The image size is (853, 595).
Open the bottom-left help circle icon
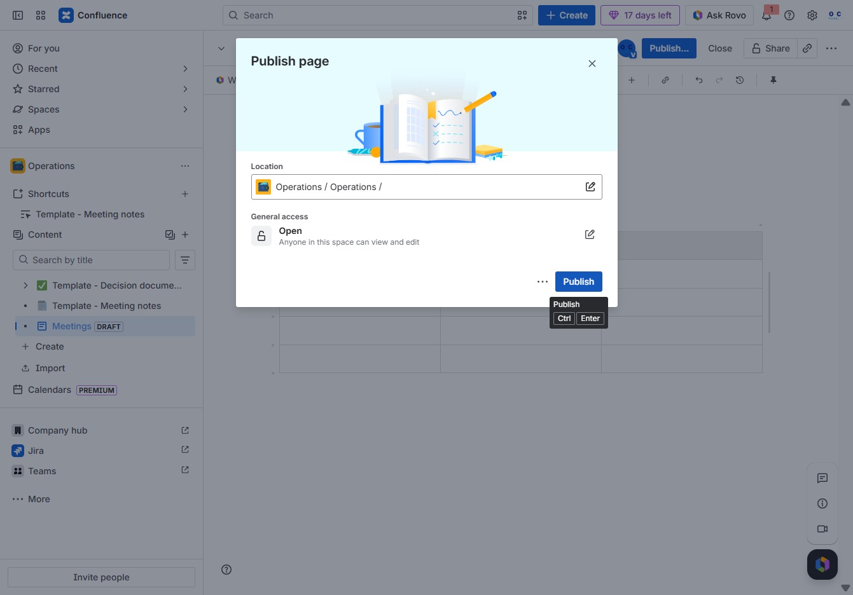(226, 570)
